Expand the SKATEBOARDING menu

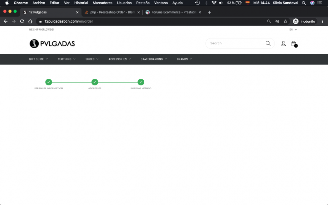coord(154,59)
